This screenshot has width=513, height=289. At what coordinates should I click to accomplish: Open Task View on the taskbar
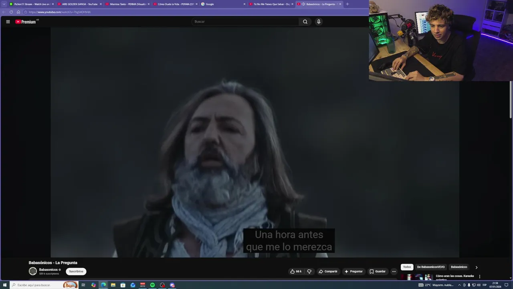click(x=83, y=285)
